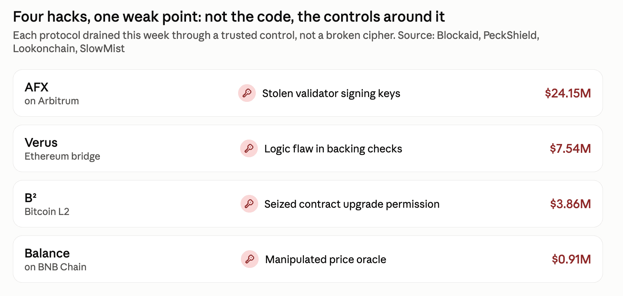This screenshot has height=296, width=623.
Task: Click the Seized contract upgrade permission text
Action: 352,204
